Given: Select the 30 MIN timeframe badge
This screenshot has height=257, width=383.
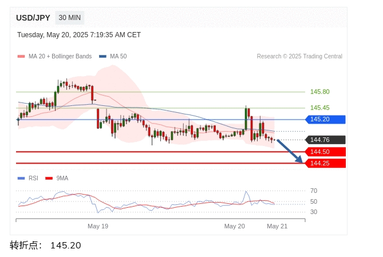Looking at the screenshot, I should pos(70,18).
